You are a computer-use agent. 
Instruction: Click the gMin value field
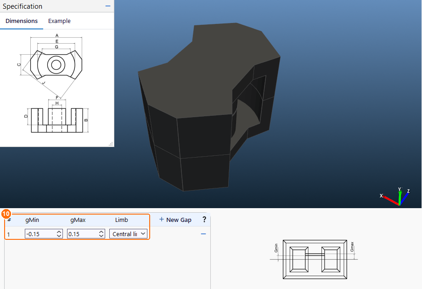pos(41,234)
